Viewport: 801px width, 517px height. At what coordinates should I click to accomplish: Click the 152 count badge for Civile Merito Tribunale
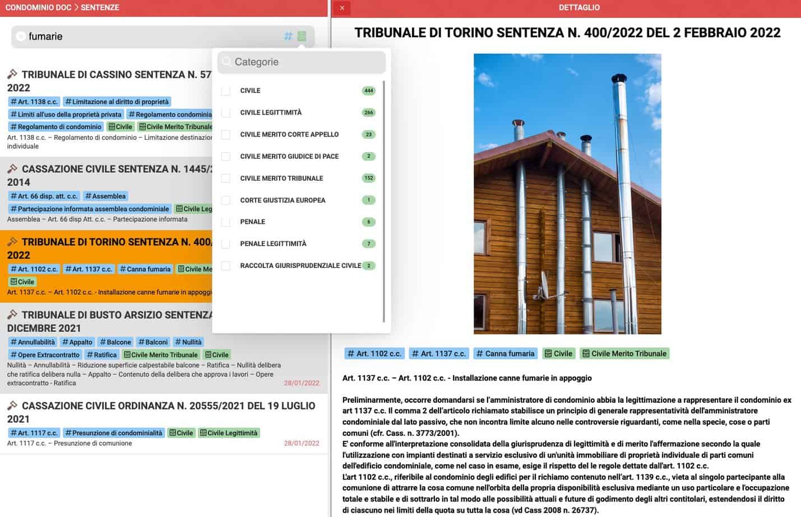click(368, 178)
